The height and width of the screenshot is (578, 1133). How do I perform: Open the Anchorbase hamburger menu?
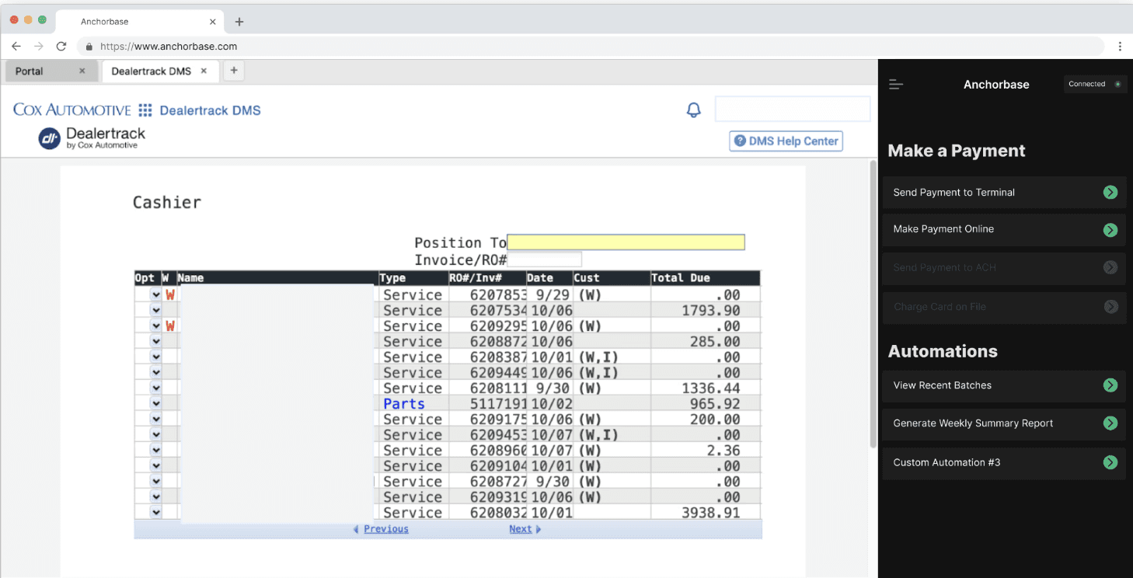coord(895,85)
